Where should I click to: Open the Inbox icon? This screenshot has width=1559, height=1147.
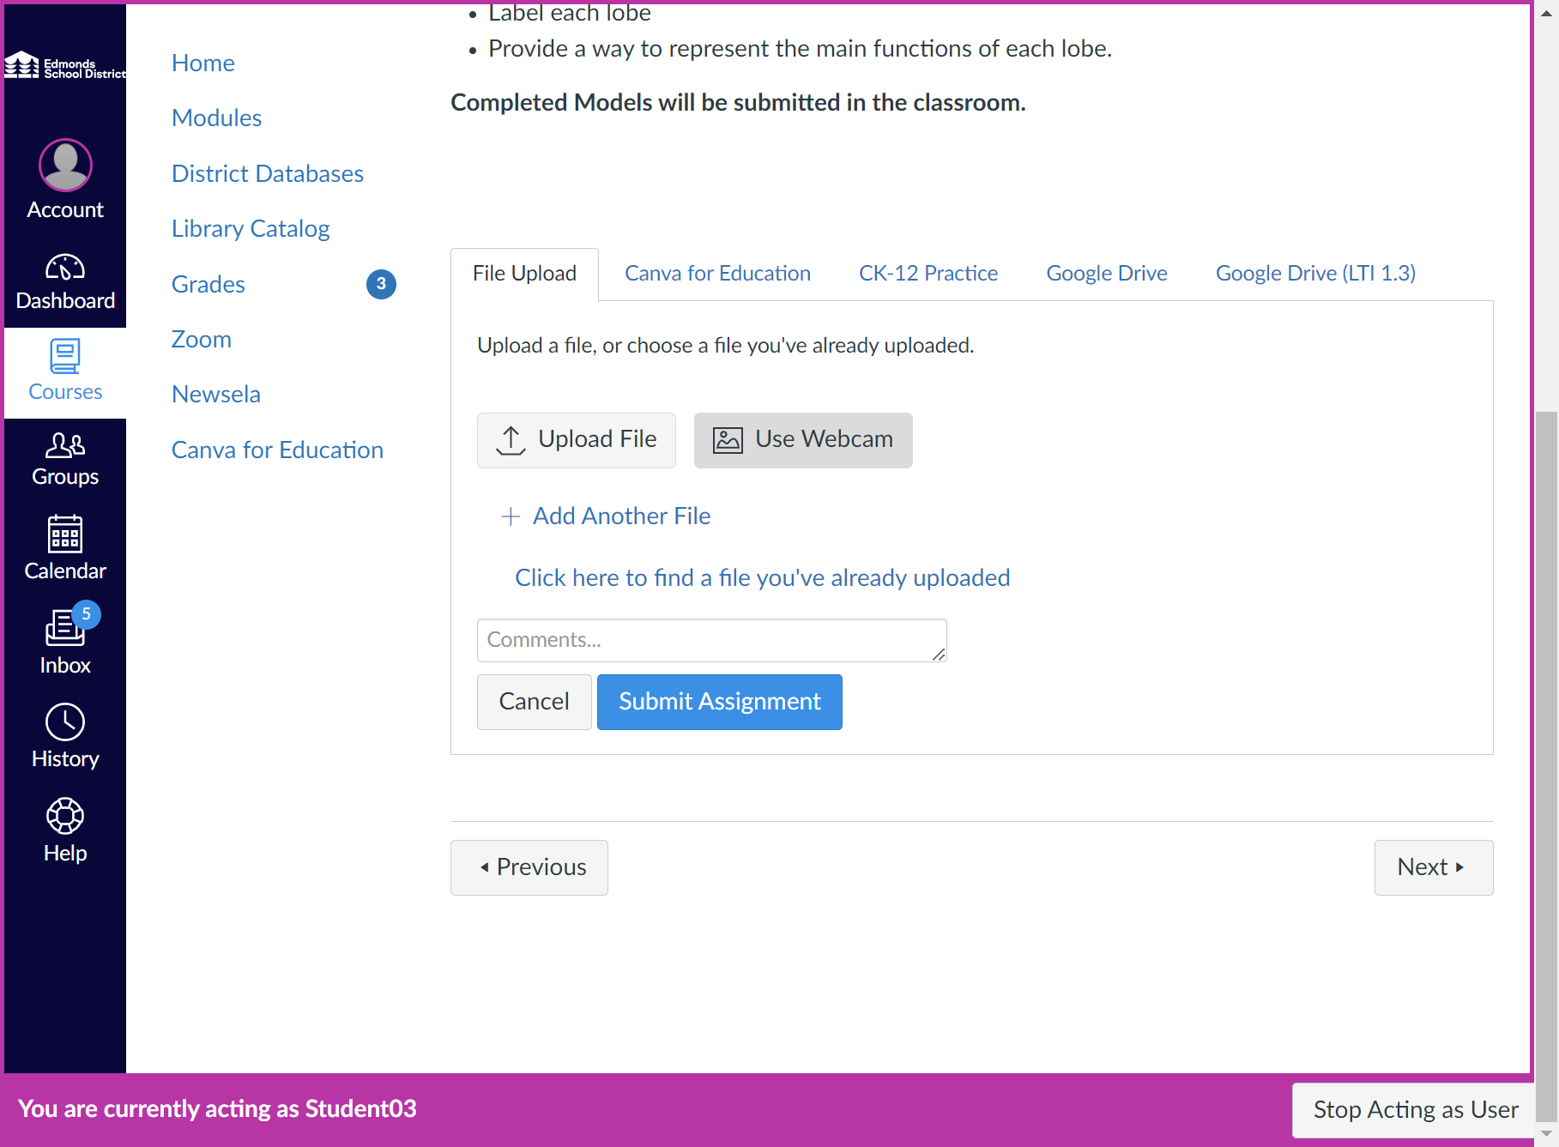click(65, 628)
